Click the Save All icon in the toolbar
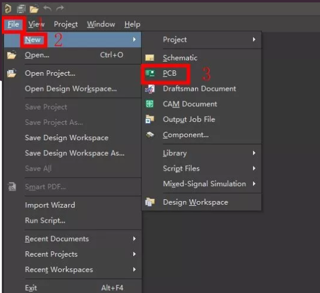 (21, 9)
